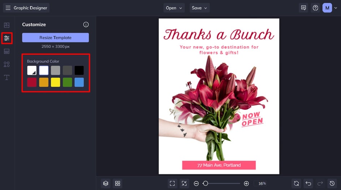Undo the last action
The image size is (341, 190).
tap(308, 184)
